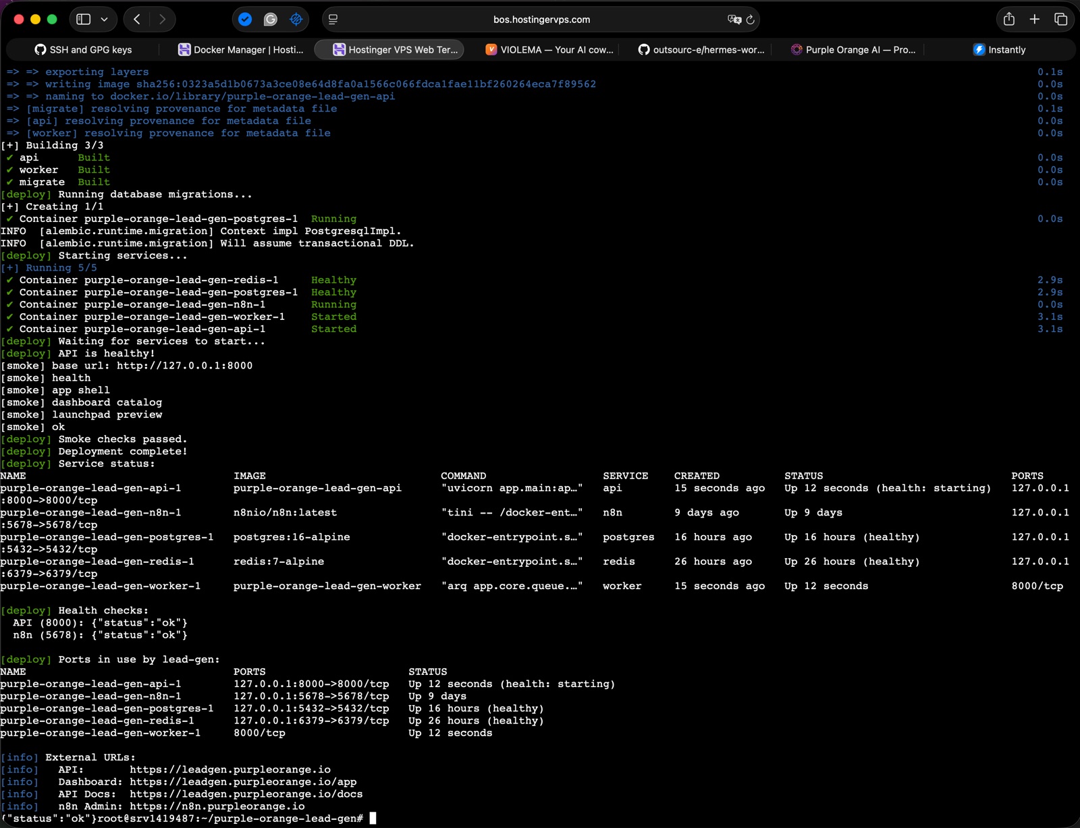Go back to the previous page
The height and width of the screenshot is (828, 1080).
(x=137, y=20)
